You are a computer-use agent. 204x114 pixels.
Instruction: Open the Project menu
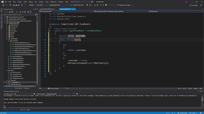coord(20,2)
